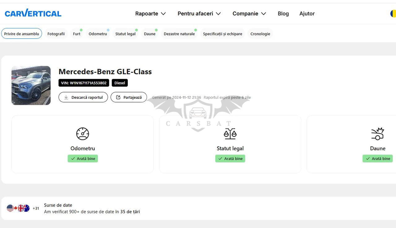396x228 pixels.
Task: Click Arată bine badge under Odometru
Action: tap(83, 158)
